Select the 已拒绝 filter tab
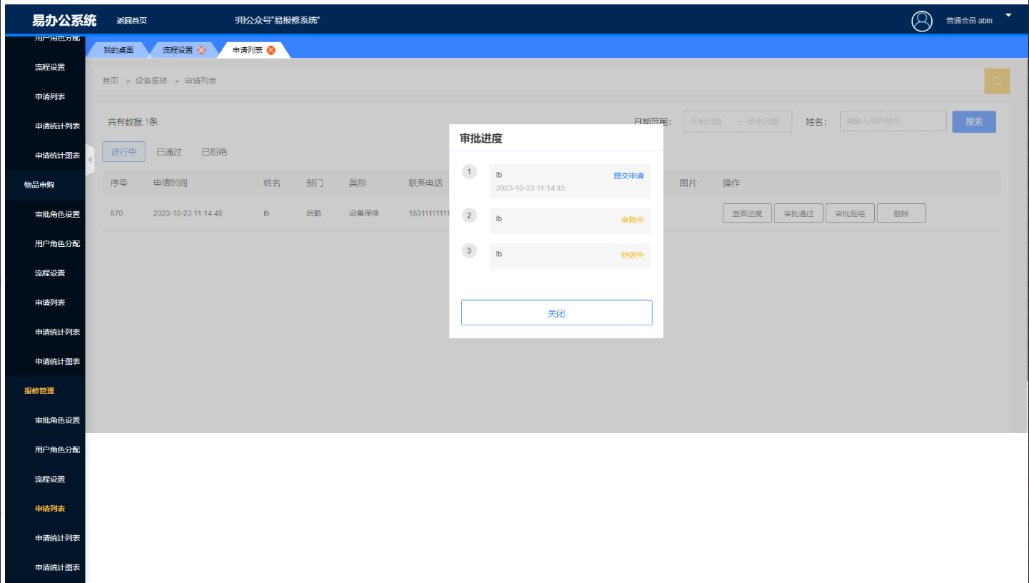 [214, 152]
